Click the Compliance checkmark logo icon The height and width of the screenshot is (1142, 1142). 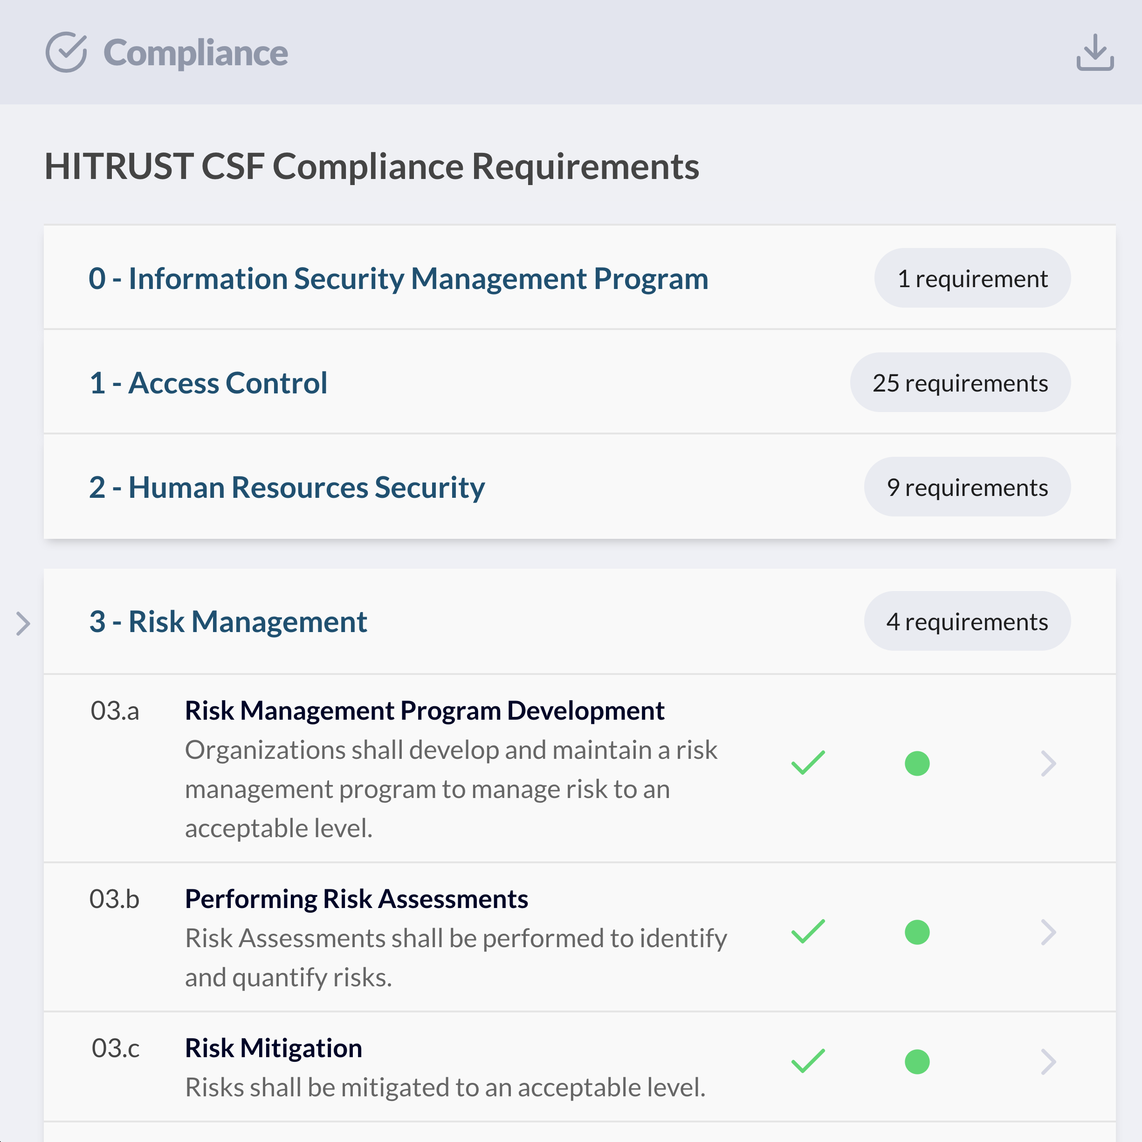click(66, 53)
